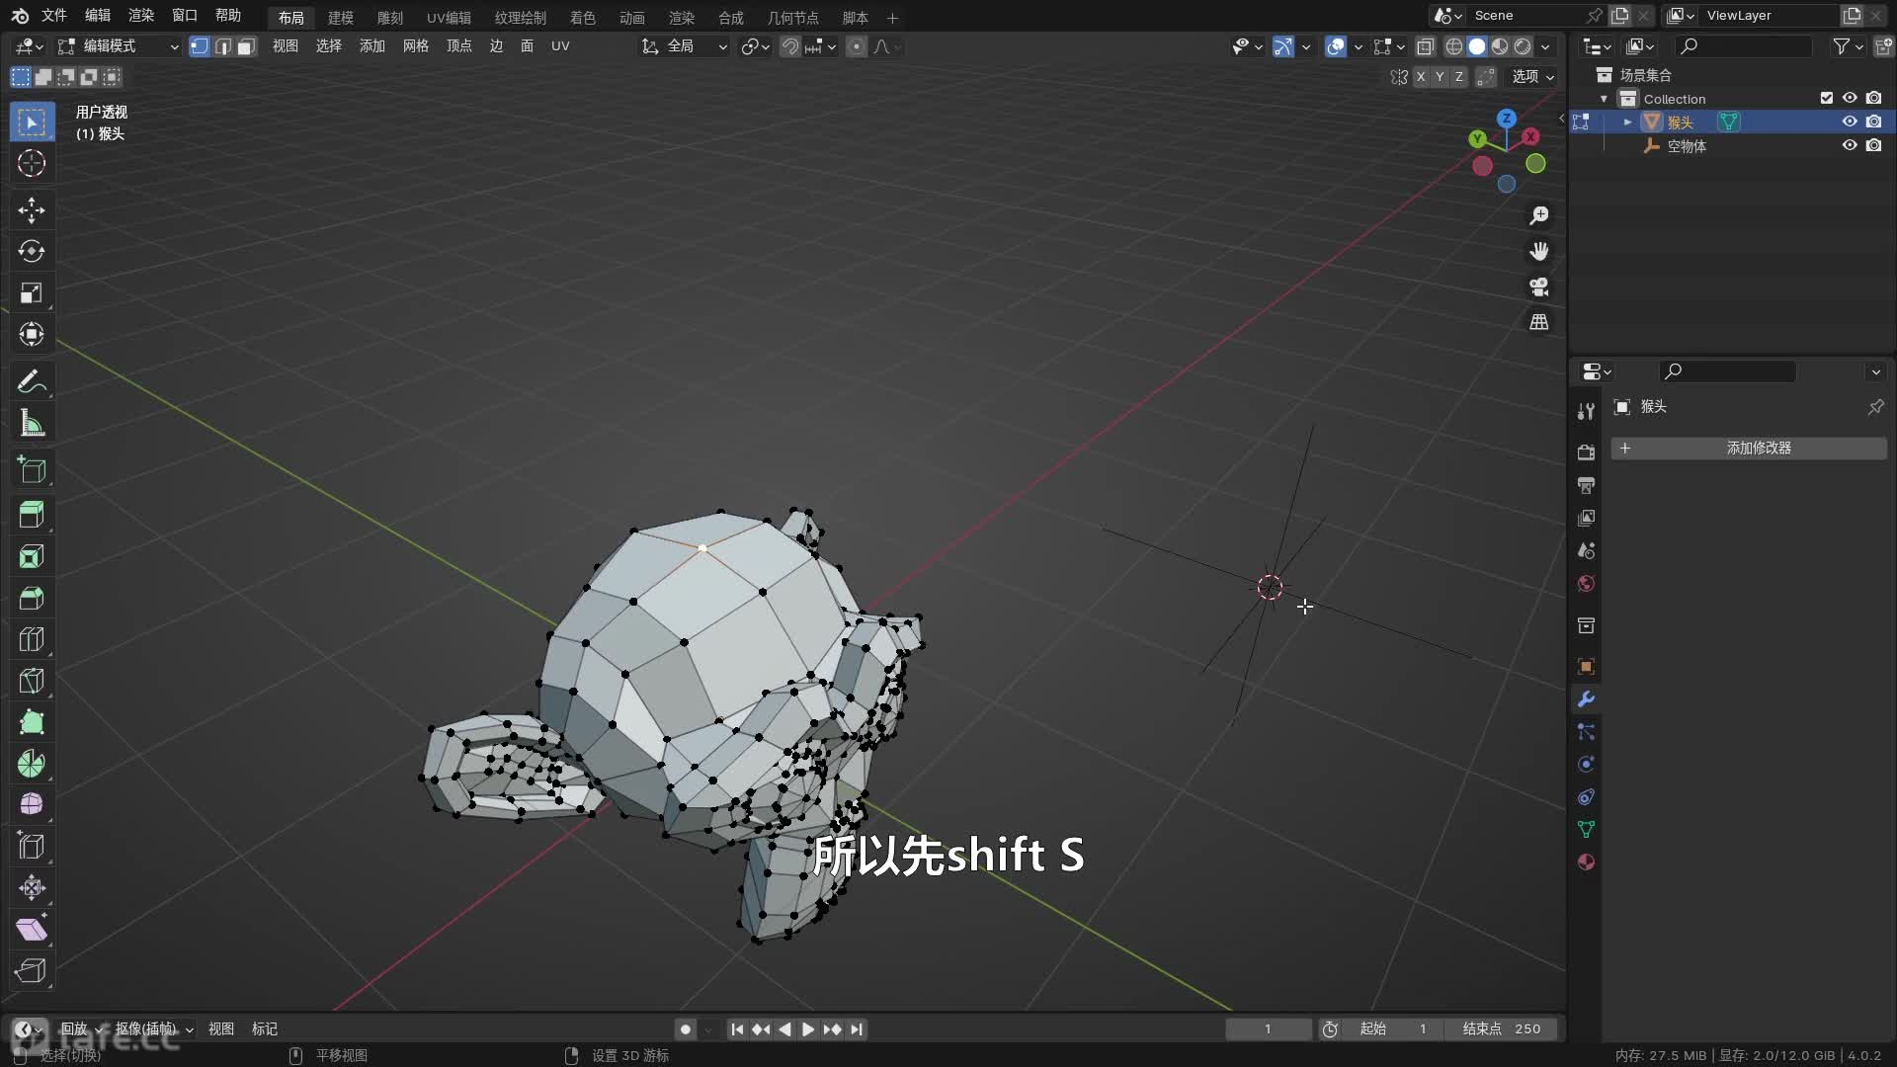Toggle X axis mirror button
Screen dimensions: 1897x1067
[1421, 76]
